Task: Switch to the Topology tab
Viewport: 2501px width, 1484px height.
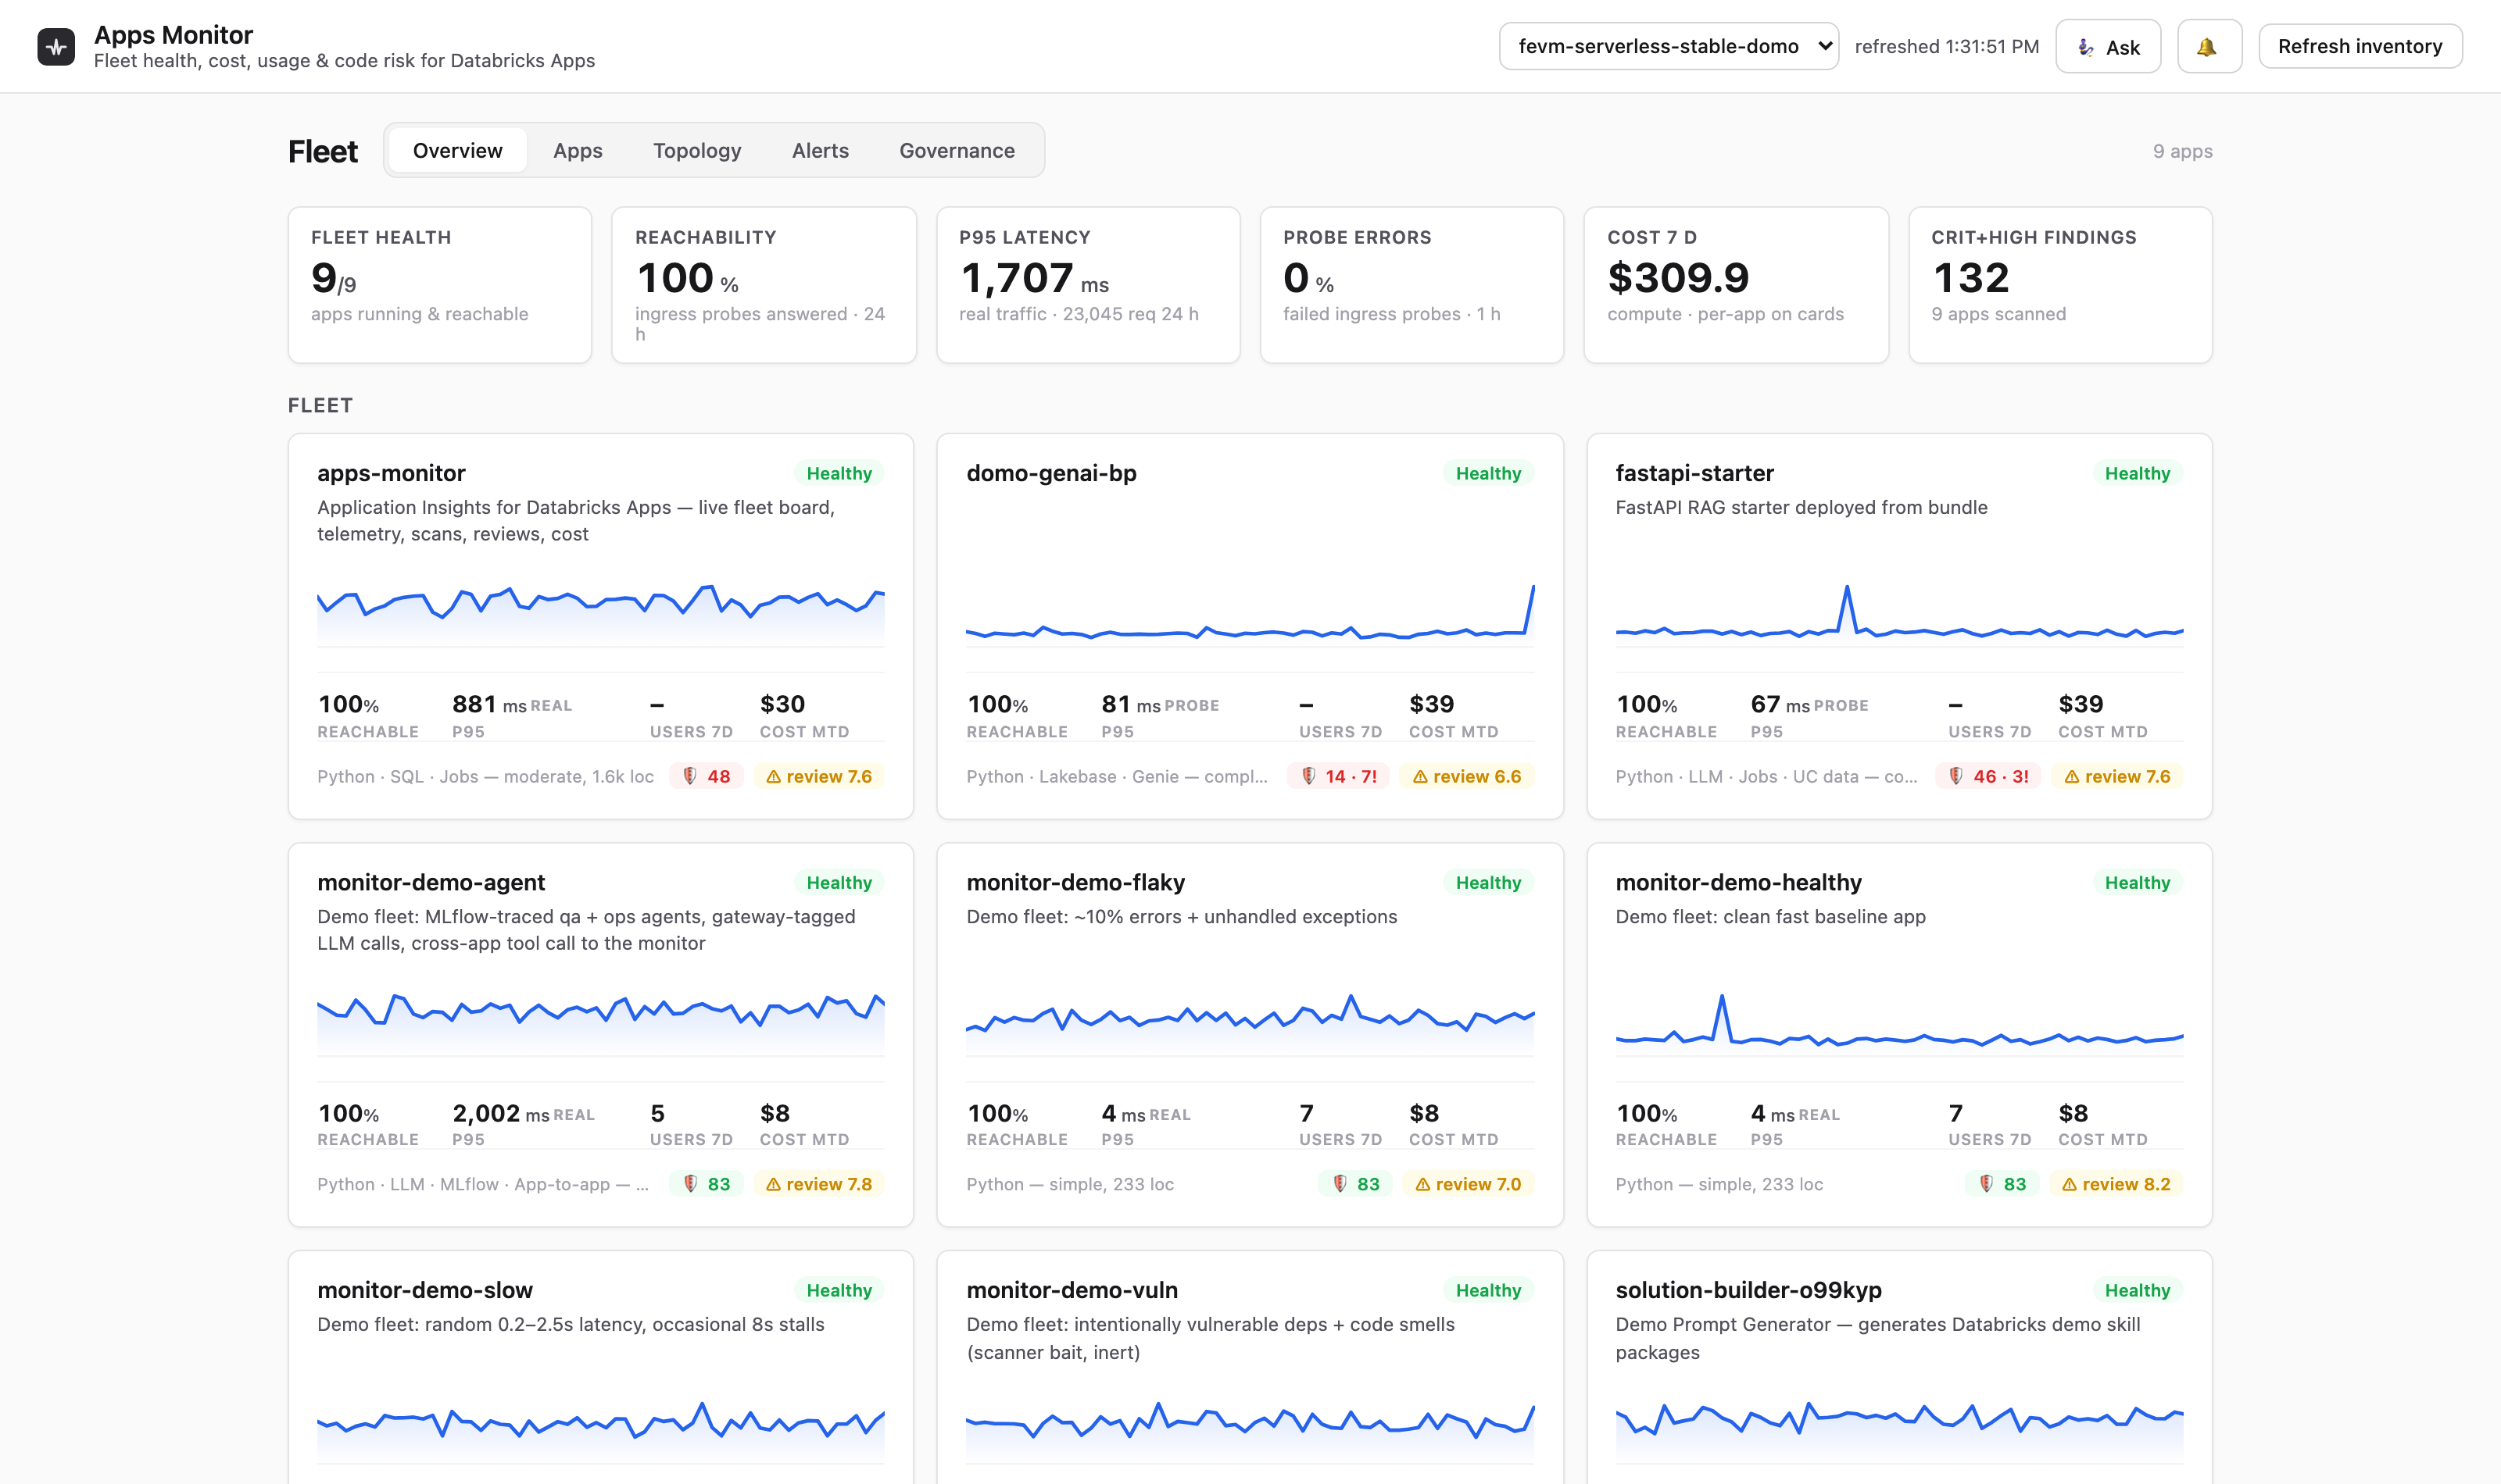Action: click(x=696, y=150)
